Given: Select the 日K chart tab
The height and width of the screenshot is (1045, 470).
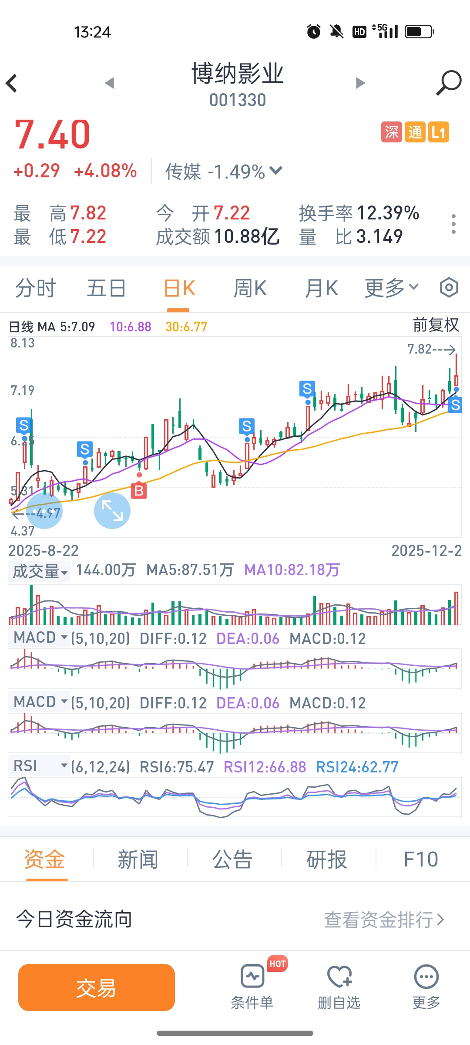Looking at the screenshot, I should [179, 288].
